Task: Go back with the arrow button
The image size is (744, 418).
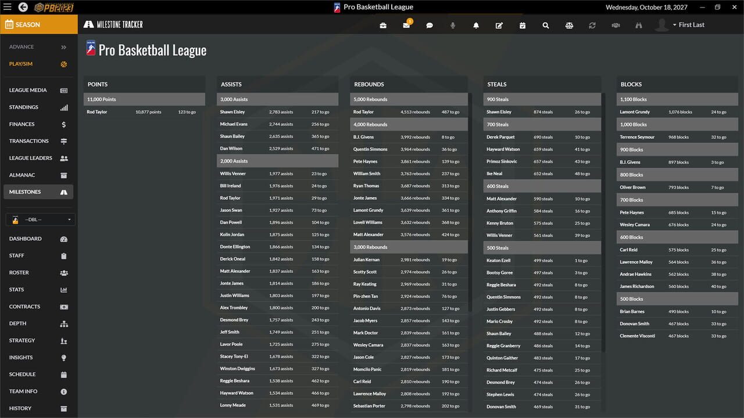Action: [23, 7]
